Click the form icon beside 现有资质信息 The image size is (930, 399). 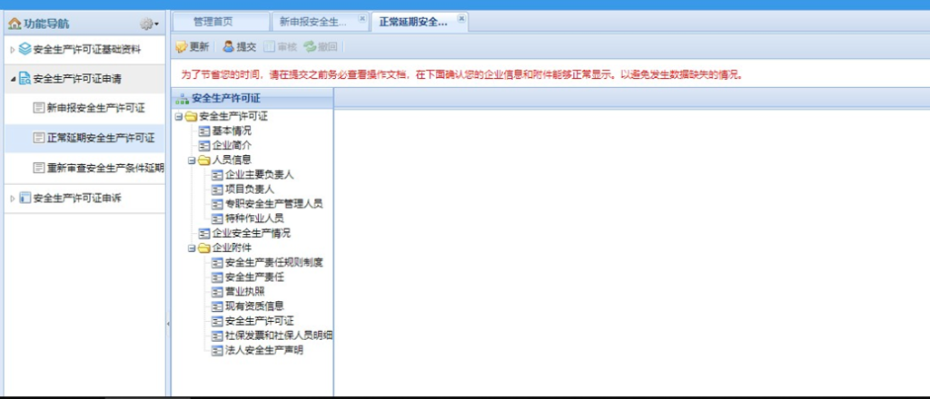click(x=218, y=307)
